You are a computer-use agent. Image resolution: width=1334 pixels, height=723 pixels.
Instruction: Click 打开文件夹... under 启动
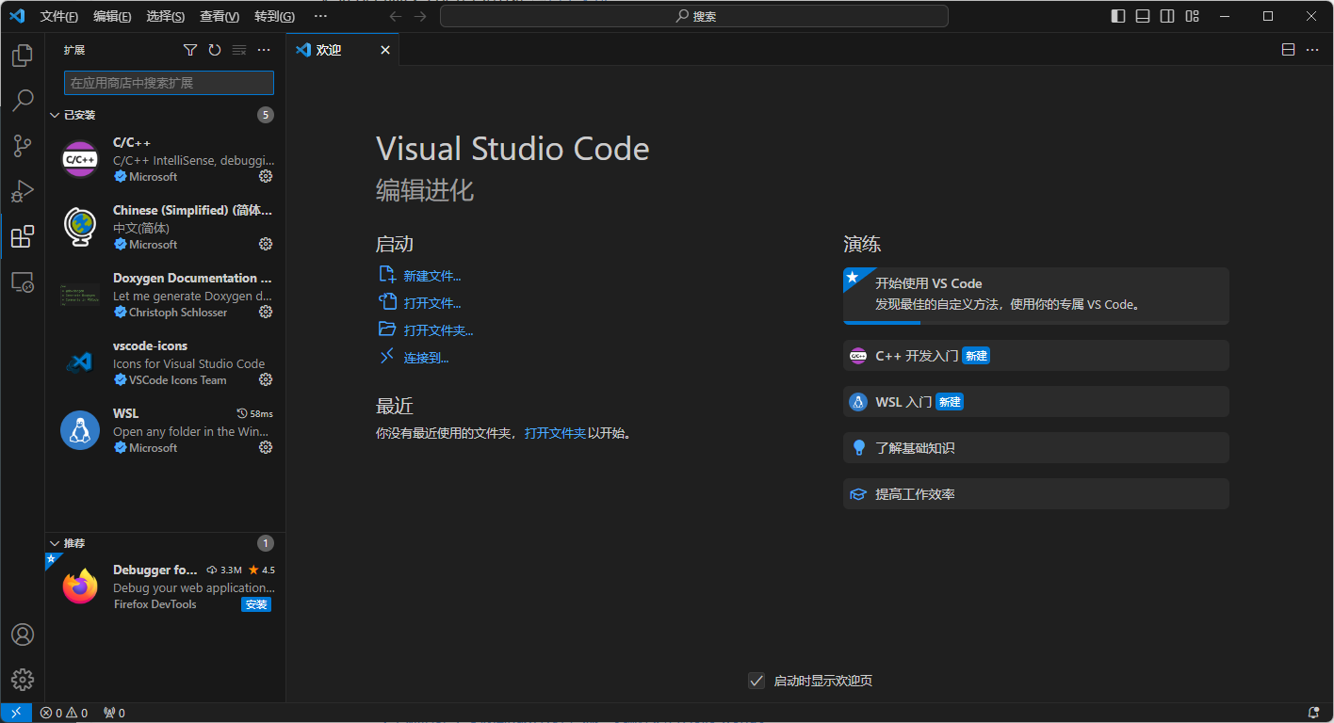pos(439,330)
